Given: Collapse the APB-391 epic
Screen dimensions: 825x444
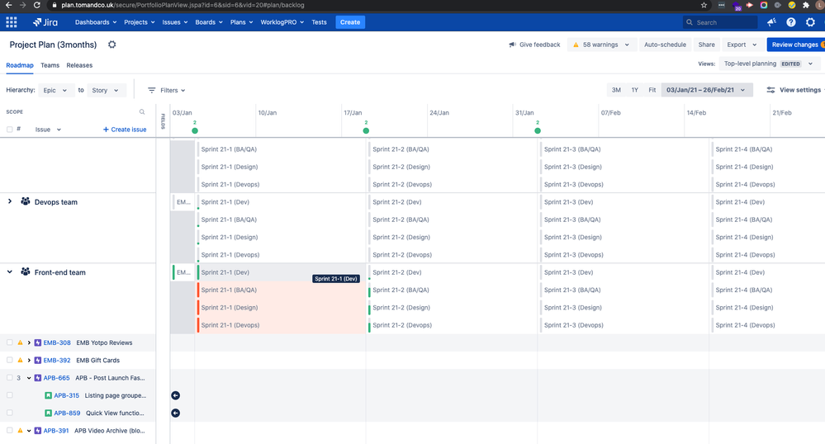Looking at the screenshot, I should tap(29, 430).
